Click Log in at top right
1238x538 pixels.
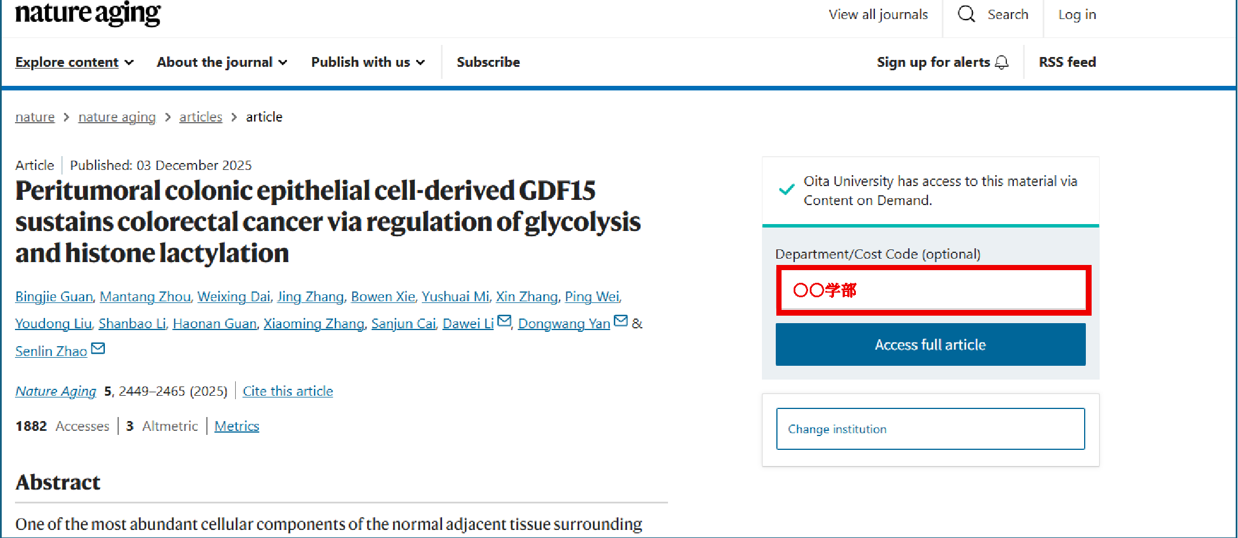click(x=1077, y=14)
